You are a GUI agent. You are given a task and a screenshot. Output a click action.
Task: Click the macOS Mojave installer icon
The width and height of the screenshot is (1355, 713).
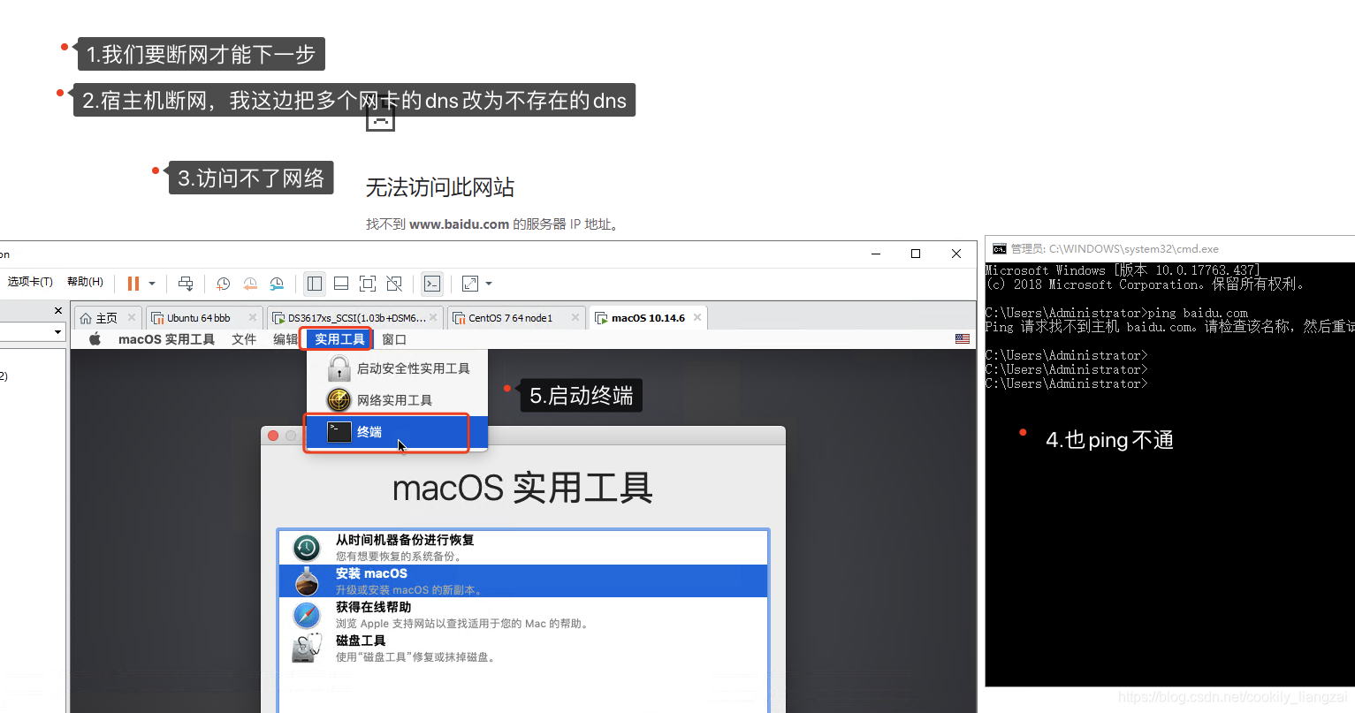click(307, 581)
